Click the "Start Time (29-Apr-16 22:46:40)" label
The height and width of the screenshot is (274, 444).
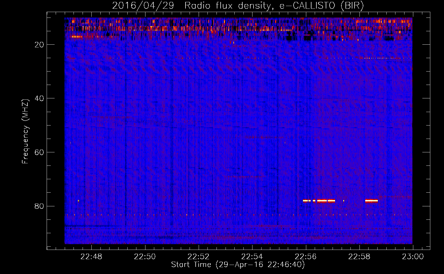pyautogui.click(x=238, y=265)
